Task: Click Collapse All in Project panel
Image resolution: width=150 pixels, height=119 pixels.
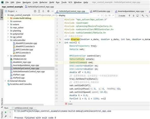Action: 43,11
